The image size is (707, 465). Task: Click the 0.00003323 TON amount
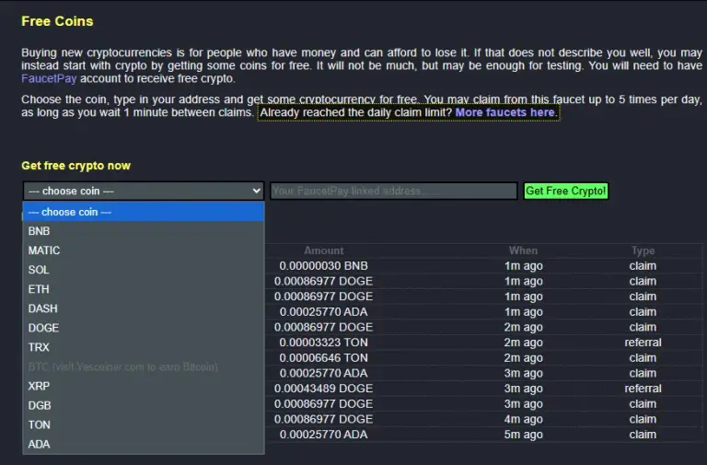[323, 343]
